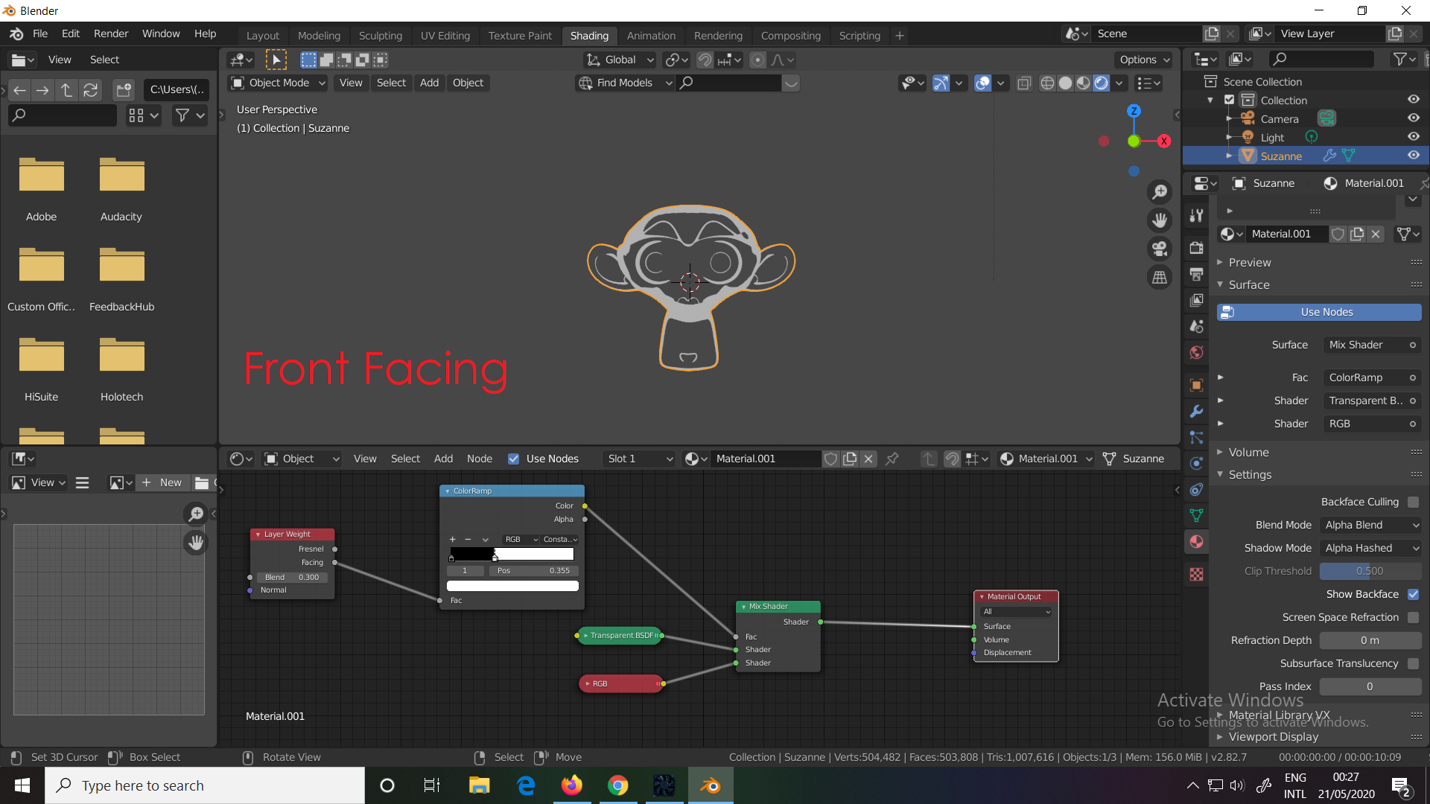The width and height of the screenshot is (1430, 804).
Task: Toggle perspective/orthographic grid icon
Action: click(x=1160, y=278)
